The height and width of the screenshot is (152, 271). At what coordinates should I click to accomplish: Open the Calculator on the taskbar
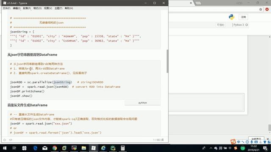point(123,148)
